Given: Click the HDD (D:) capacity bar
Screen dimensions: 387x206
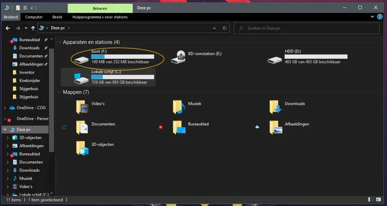Looking at the screenshot, I should click(x=316, y=57).
